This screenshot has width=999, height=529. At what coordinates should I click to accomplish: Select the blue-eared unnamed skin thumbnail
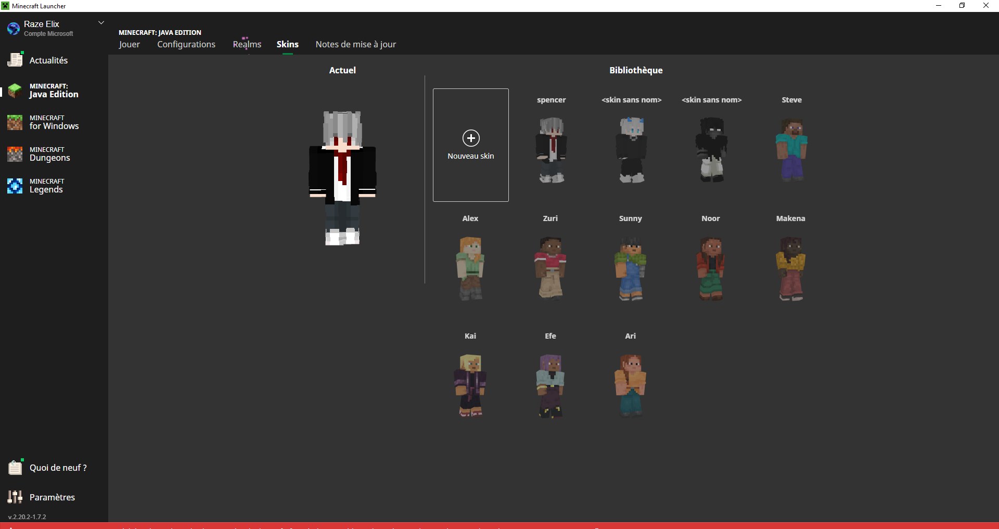[x=632, y=150]
